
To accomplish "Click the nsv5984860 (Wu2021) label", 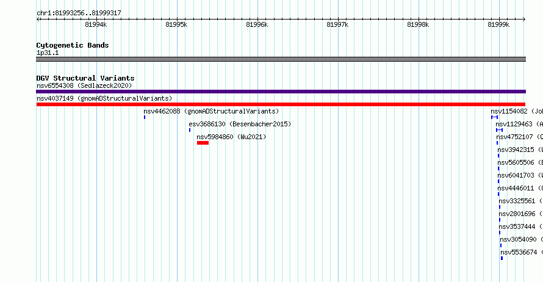I will click(x=231, y=137).
